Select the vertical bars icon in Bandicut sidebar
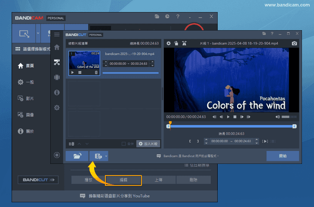314x207 pixels. [x=57, y=77]
